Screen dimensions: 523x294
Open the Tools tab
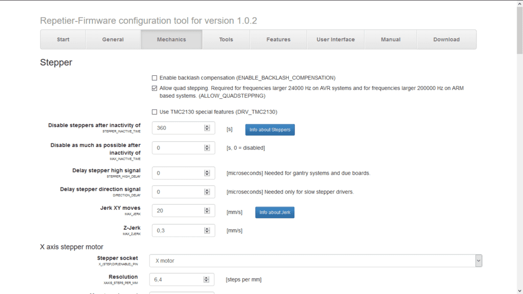point(226,40)
